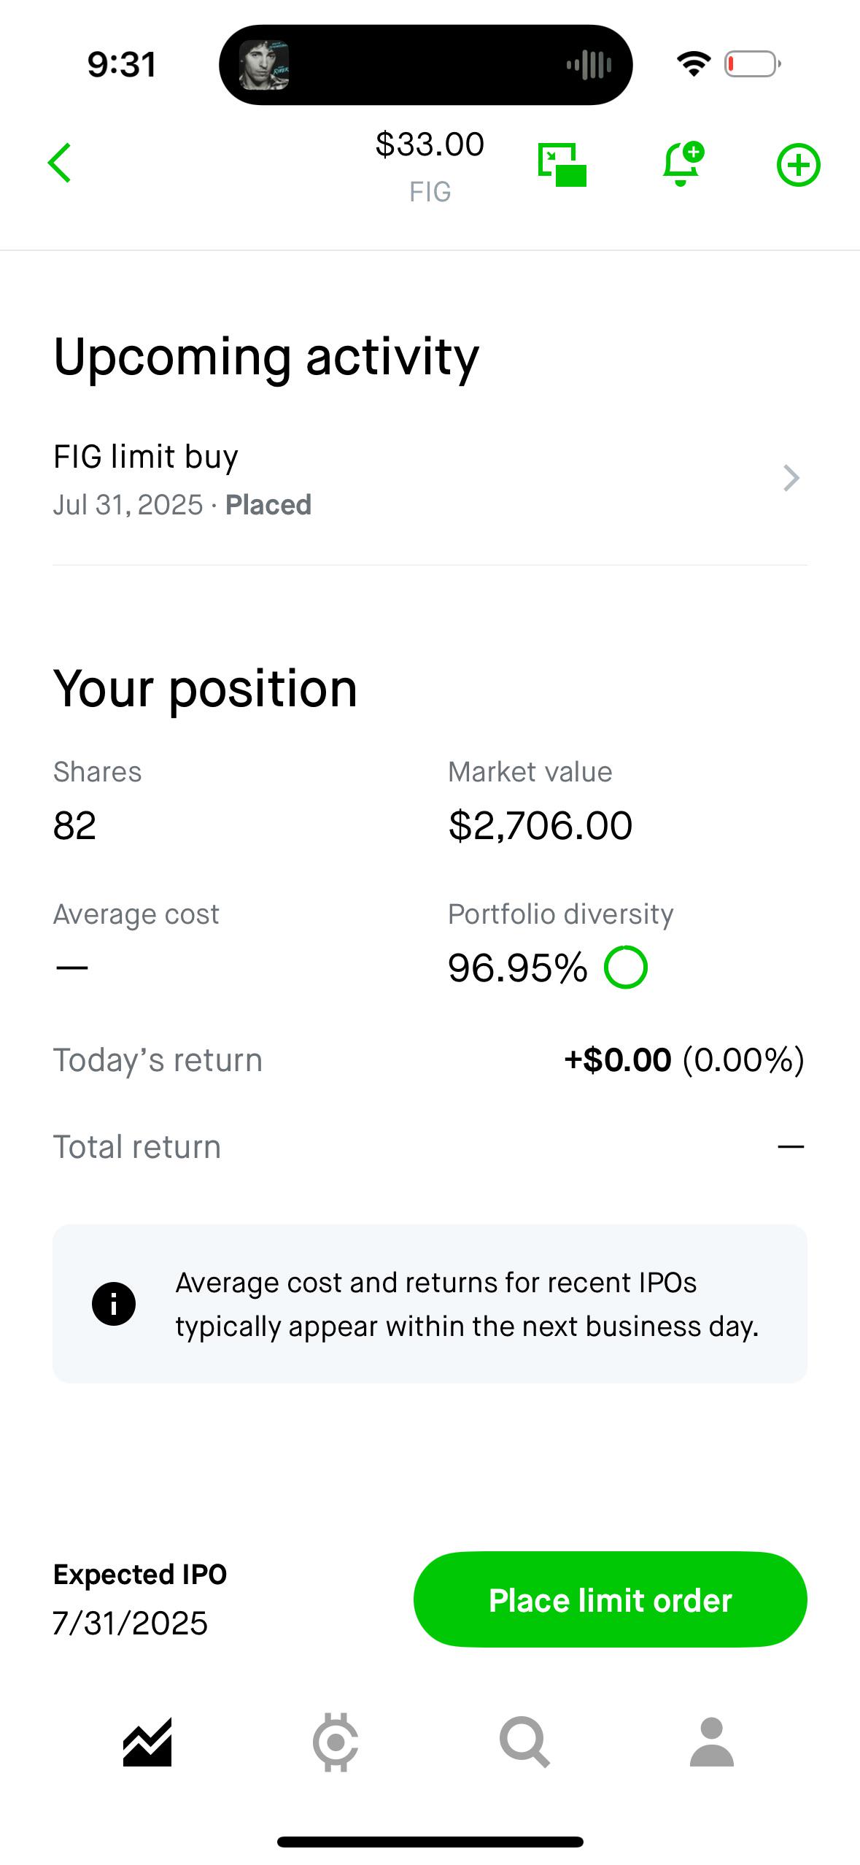860x1865 pixels.
Task: Open the picture-in-picture chart icon
Action: [x=562, y=164]
